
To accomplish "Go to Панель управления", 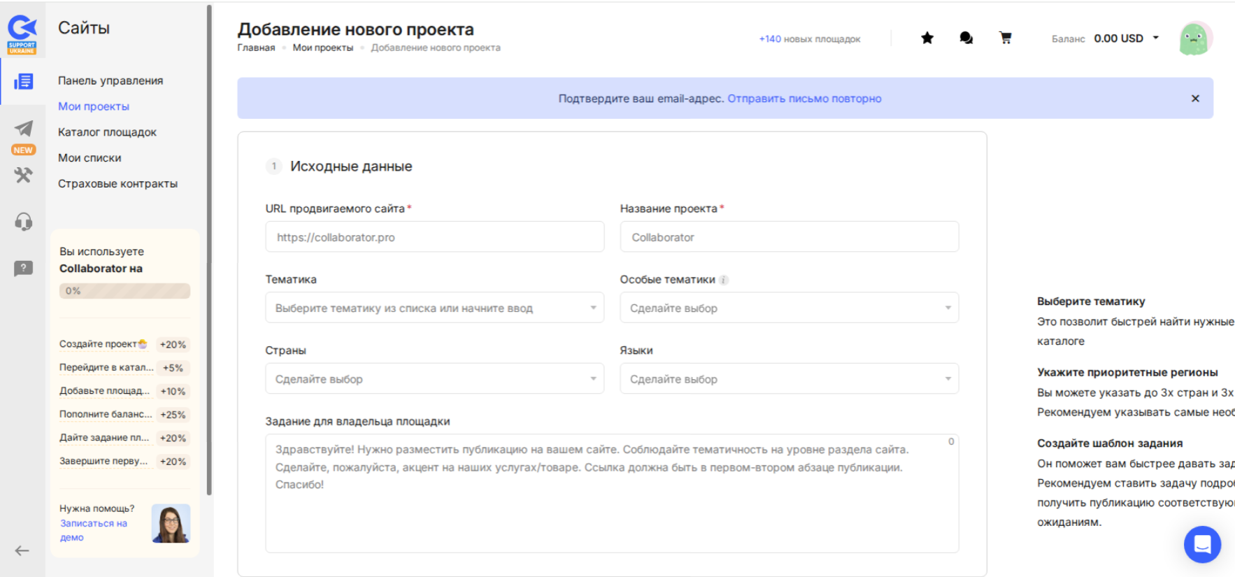I will pos(110,80).
